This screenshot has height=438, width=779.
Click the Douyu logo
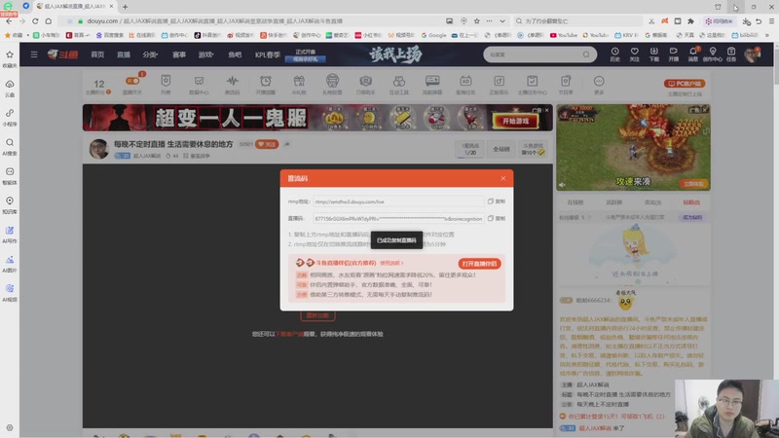[62, 55]
